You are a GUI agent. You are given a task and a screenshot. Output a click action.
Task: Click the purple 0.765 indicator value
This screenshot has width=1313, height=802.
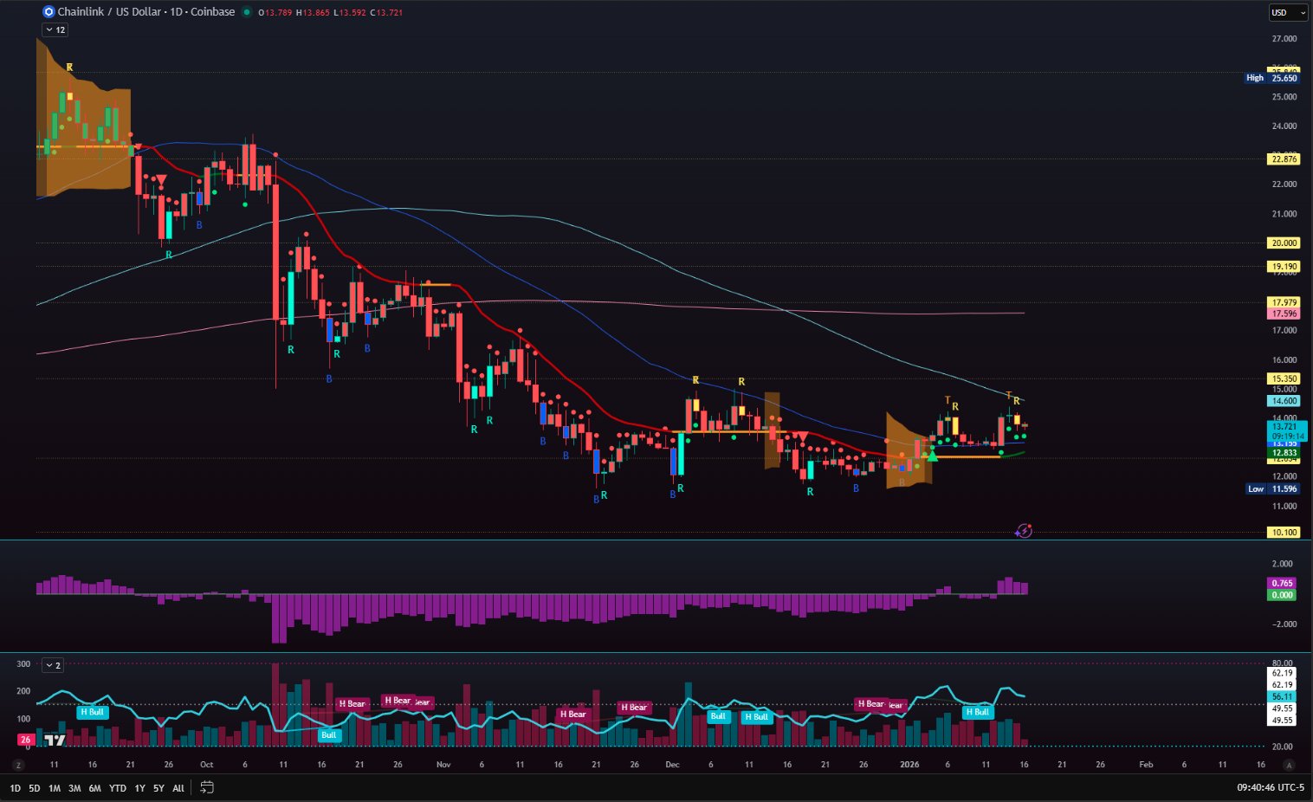1282,584
